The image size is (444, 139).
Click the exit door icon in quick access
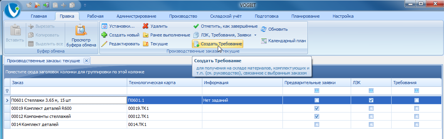pos(46,5)
